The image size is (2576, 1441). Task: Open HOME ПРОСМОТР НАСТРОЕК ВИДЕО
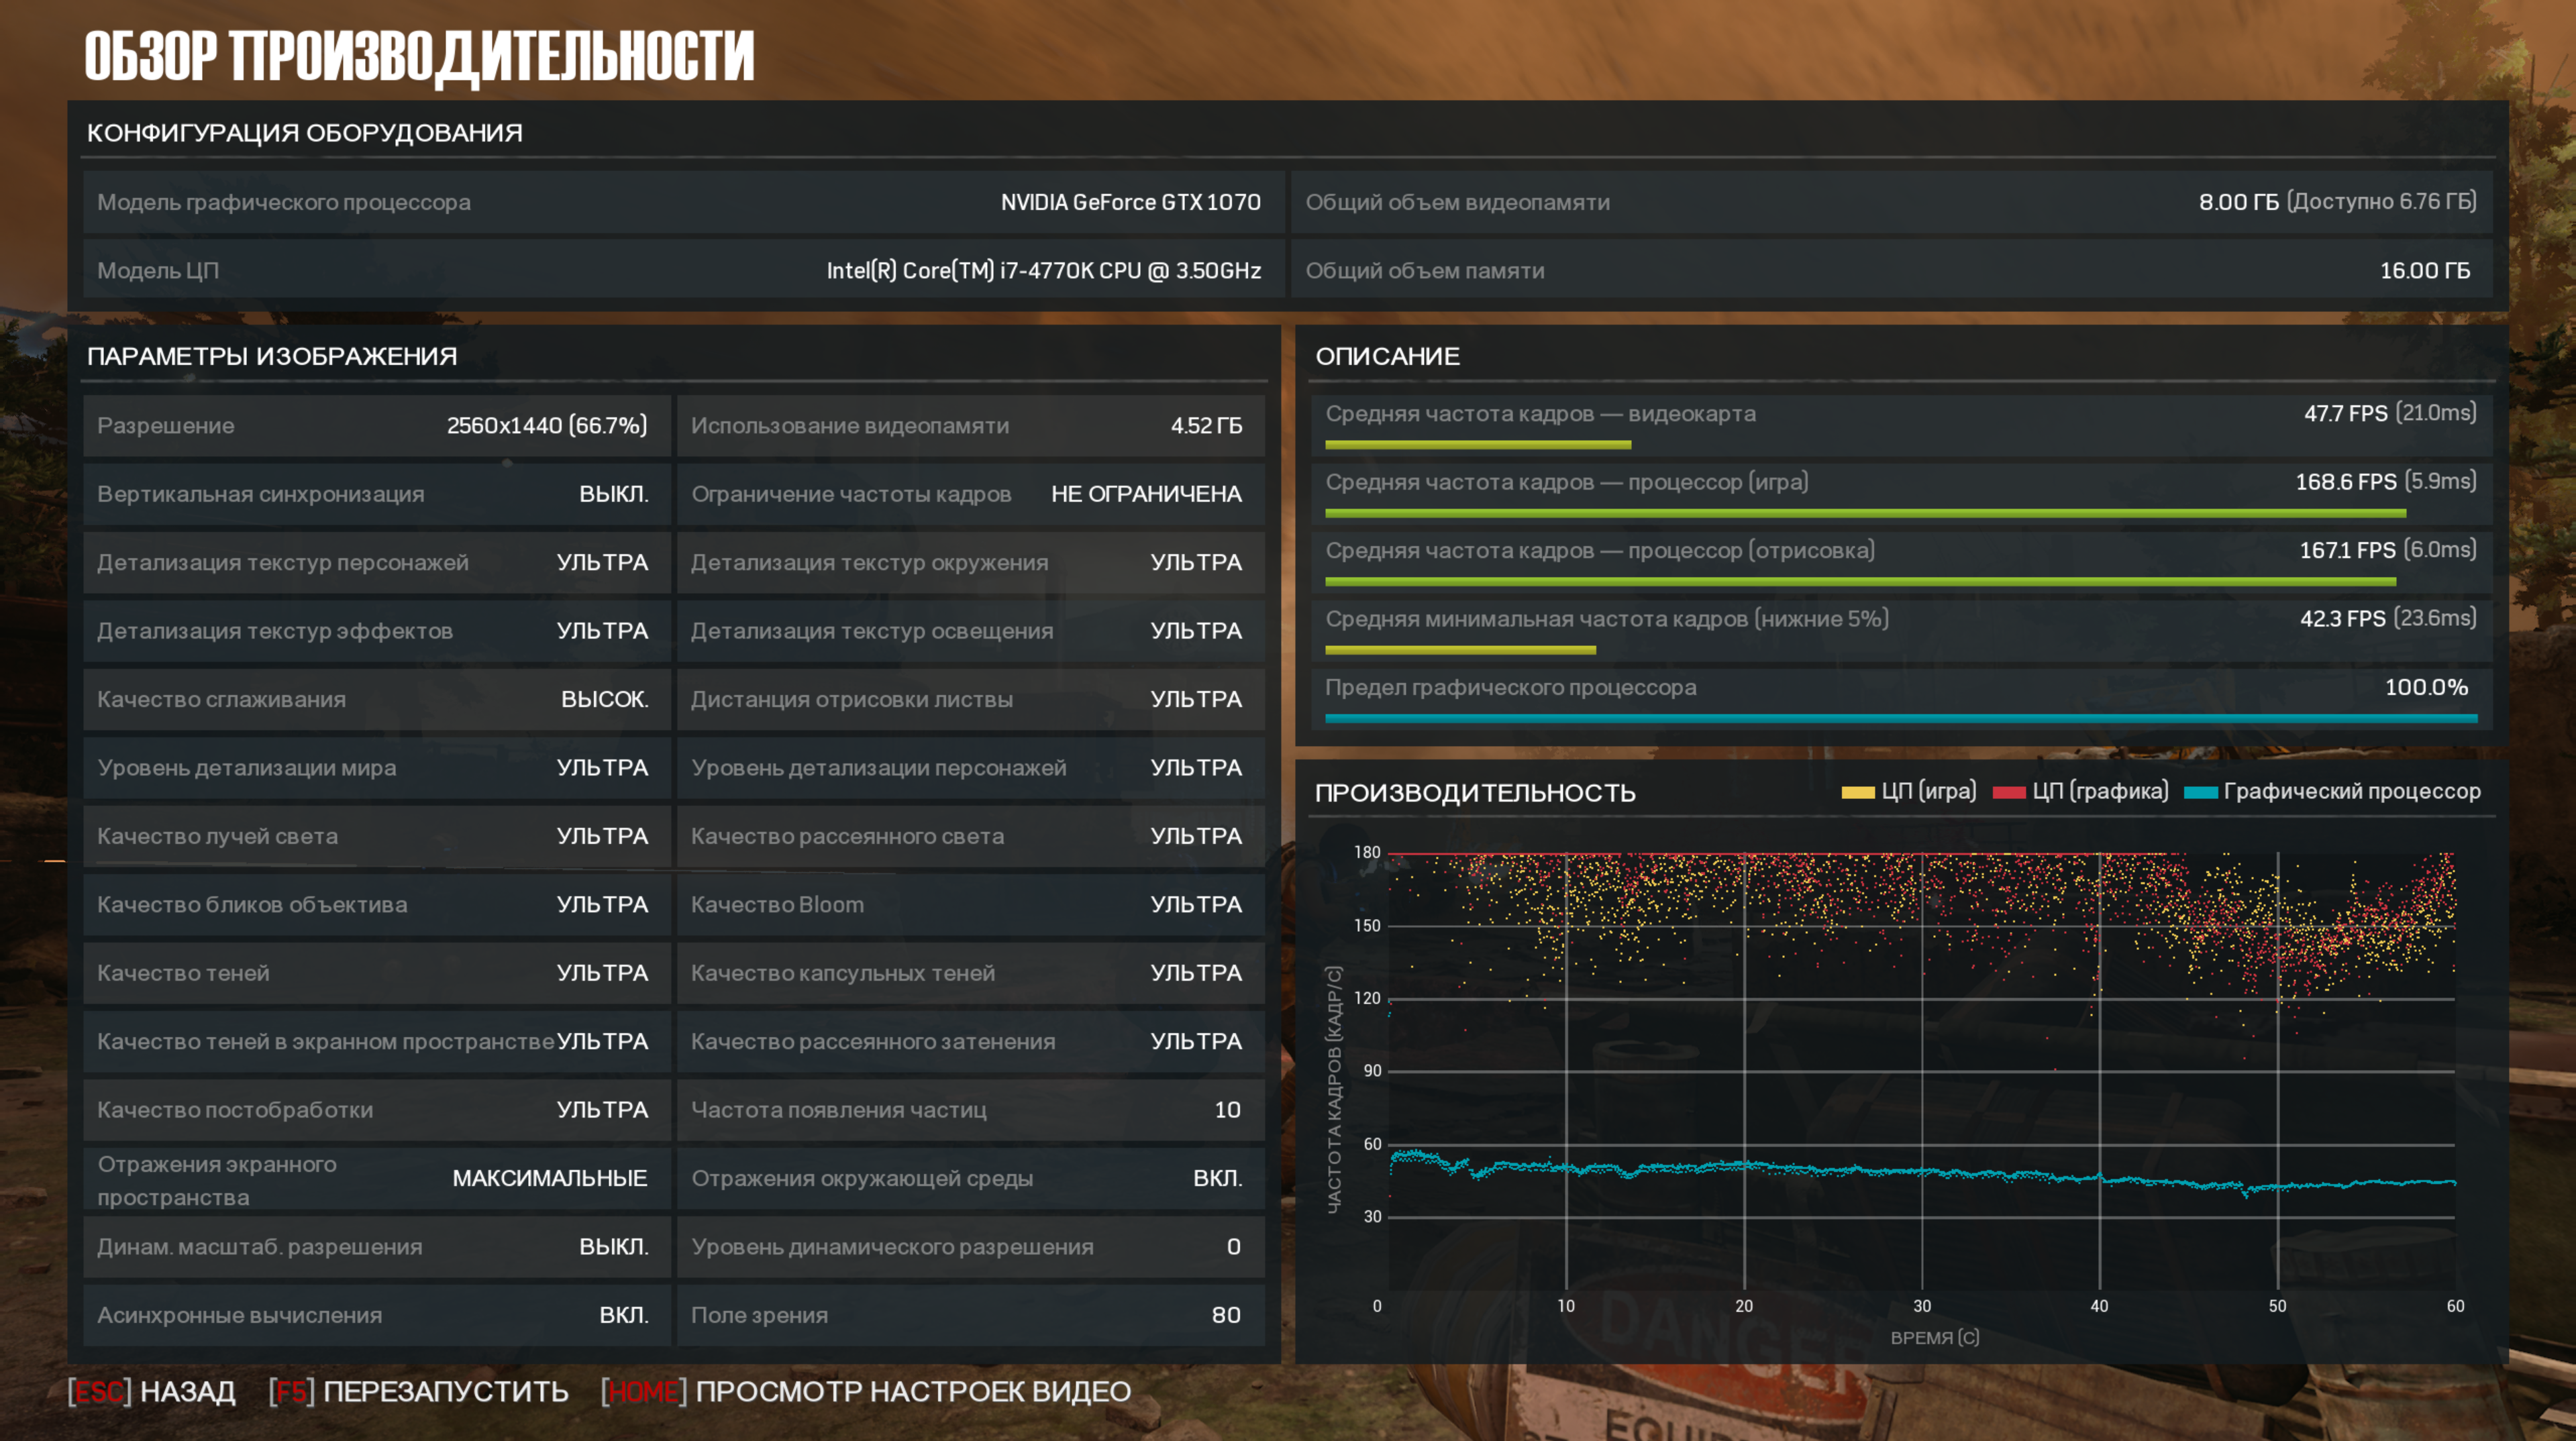pyautogui.click(x=866, y=1391)
